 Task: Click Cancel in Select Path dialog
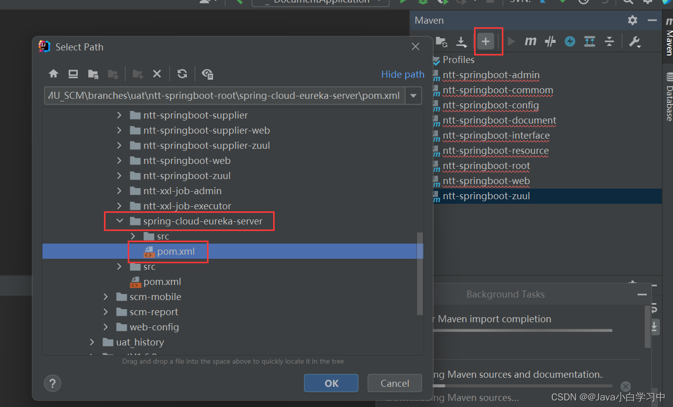395,383
